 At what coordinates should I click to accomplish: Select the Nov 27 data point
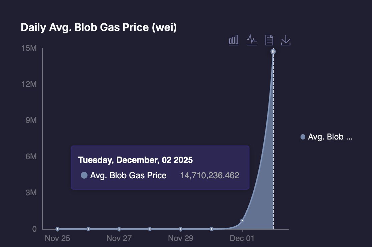click(x=119, y=229)
